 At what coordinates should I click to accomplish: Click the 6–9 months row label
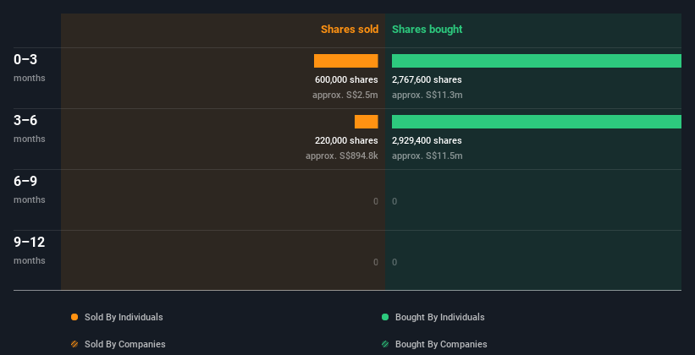click(x=30, y=189)
